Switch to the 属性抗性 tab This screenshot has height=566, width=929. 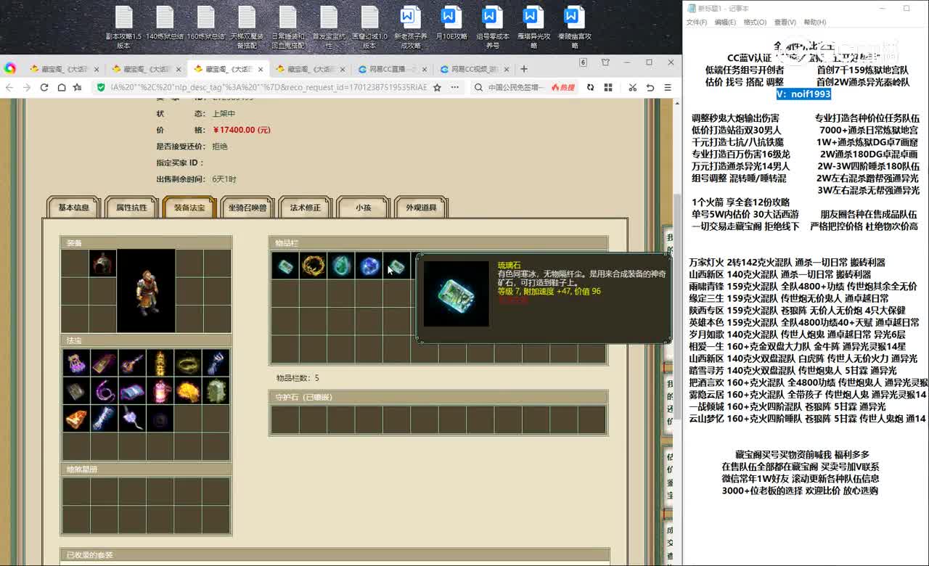point(131,208)
